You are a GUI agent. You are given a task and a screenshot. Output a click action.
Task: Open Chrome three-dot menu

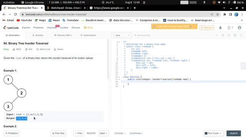pyautogui.click(x=242, y=15)
